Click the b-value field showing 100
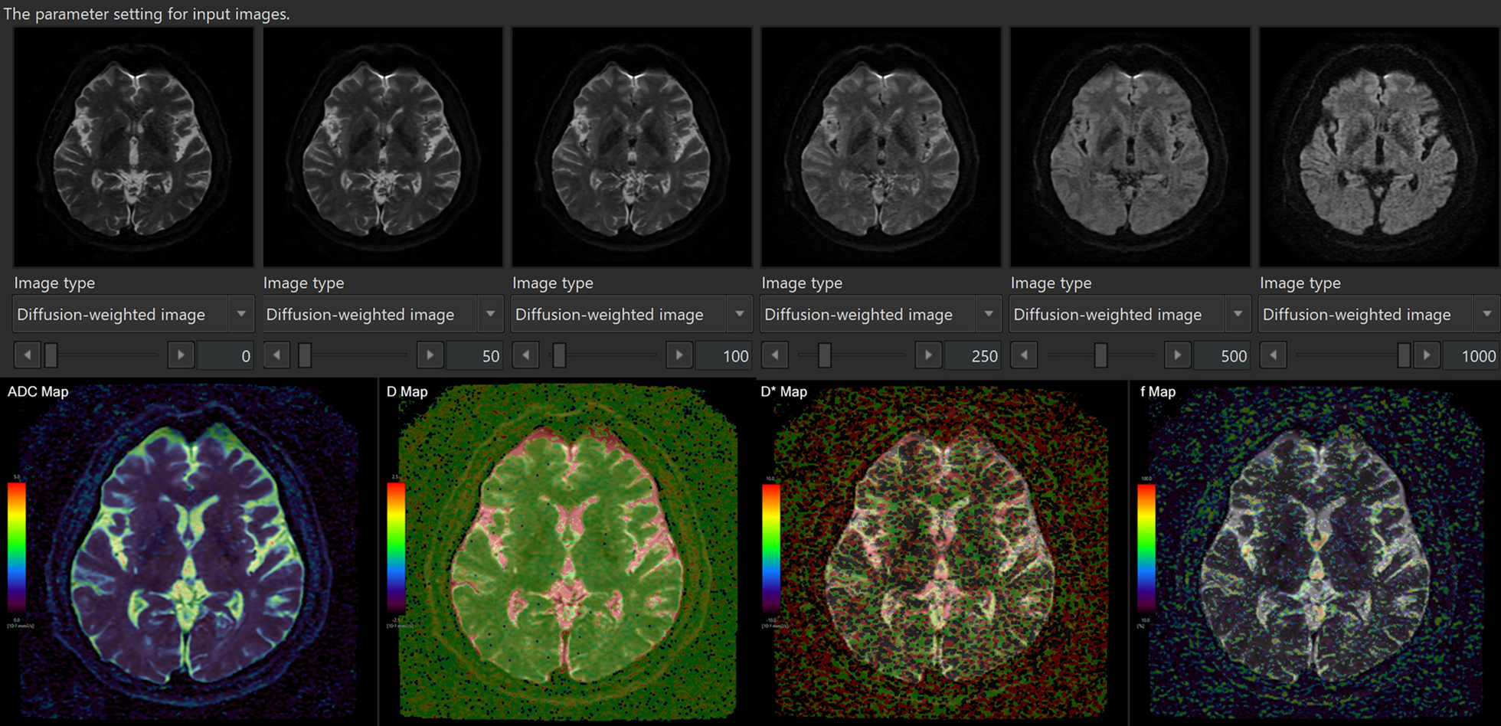 (724, 355)
